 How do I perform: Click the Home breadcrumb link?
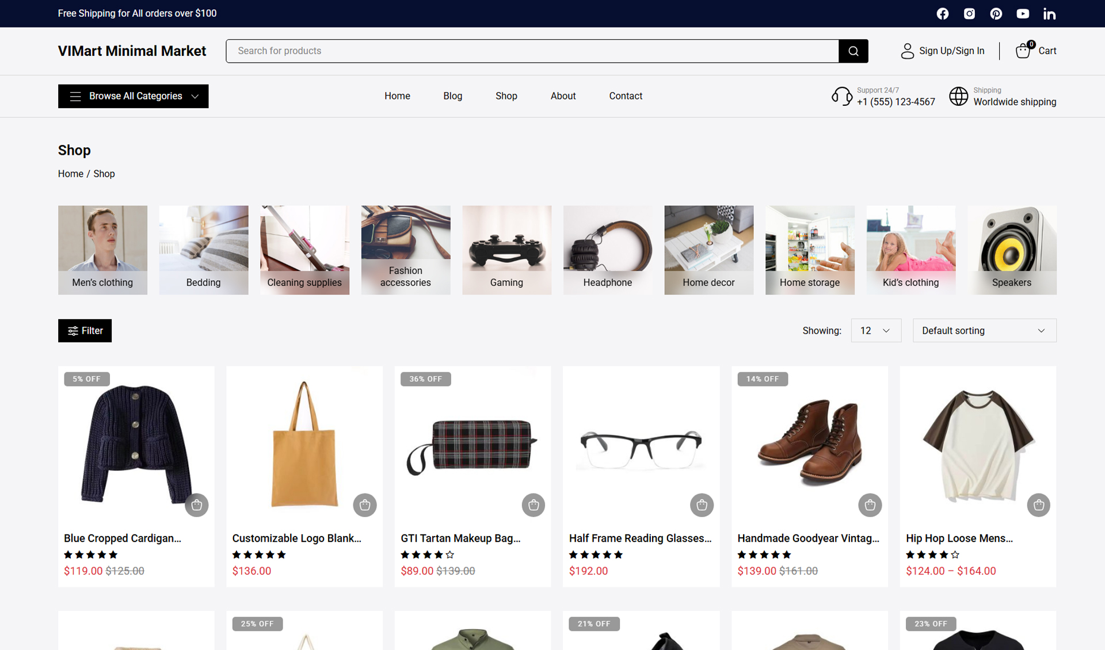70,173
